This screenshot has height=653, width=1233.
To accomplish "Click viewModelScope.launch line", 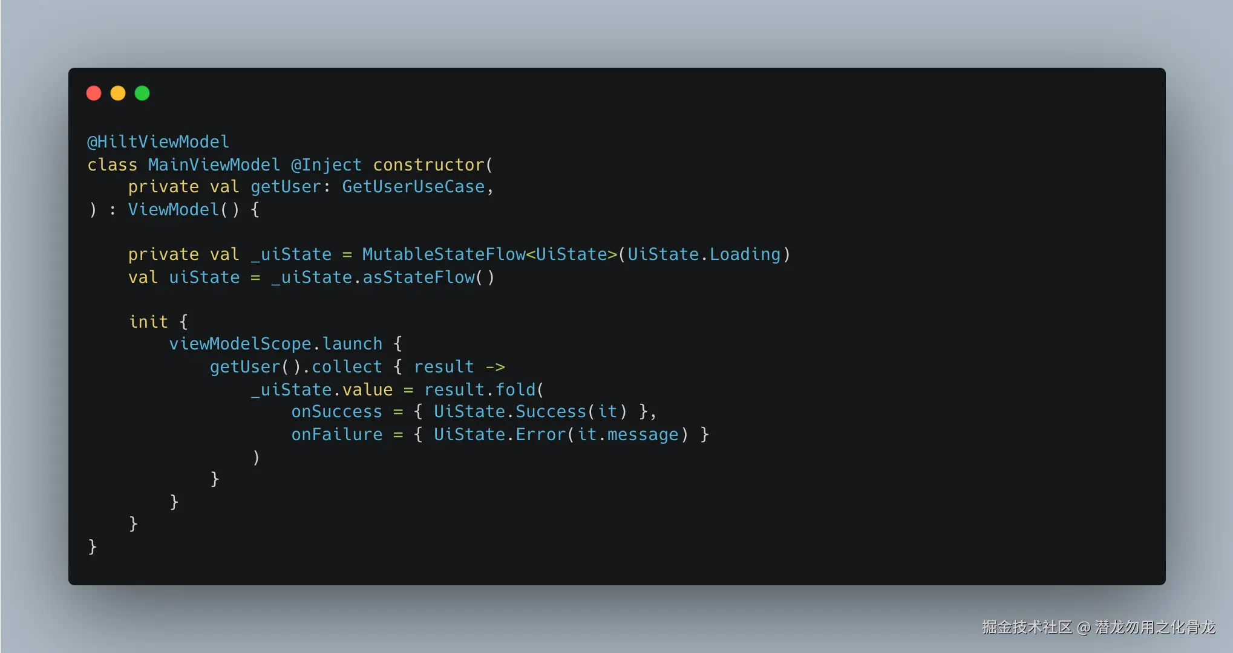I will [286, 344].
